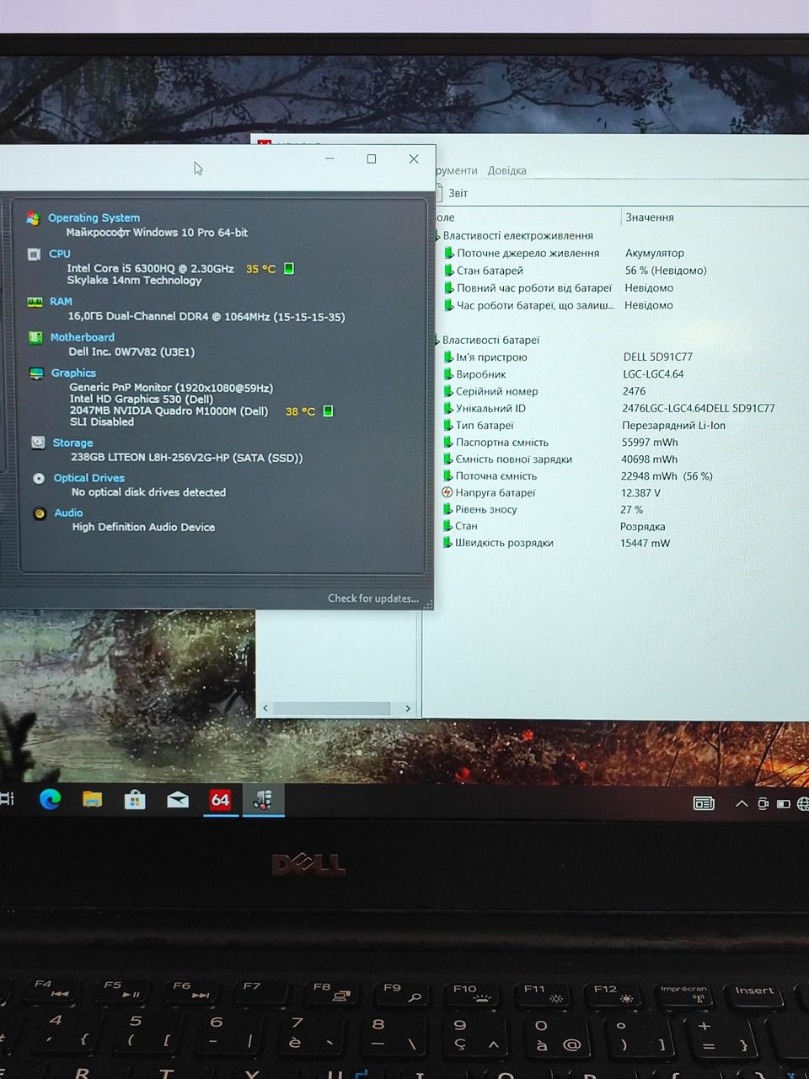Open CPU section link
809x1079 pixels.
(60, 254)
